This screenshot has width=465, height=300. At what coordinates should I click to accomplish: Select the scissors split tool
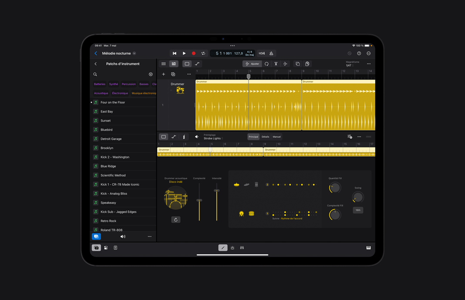pyautogui.click(x=276, y=63)
